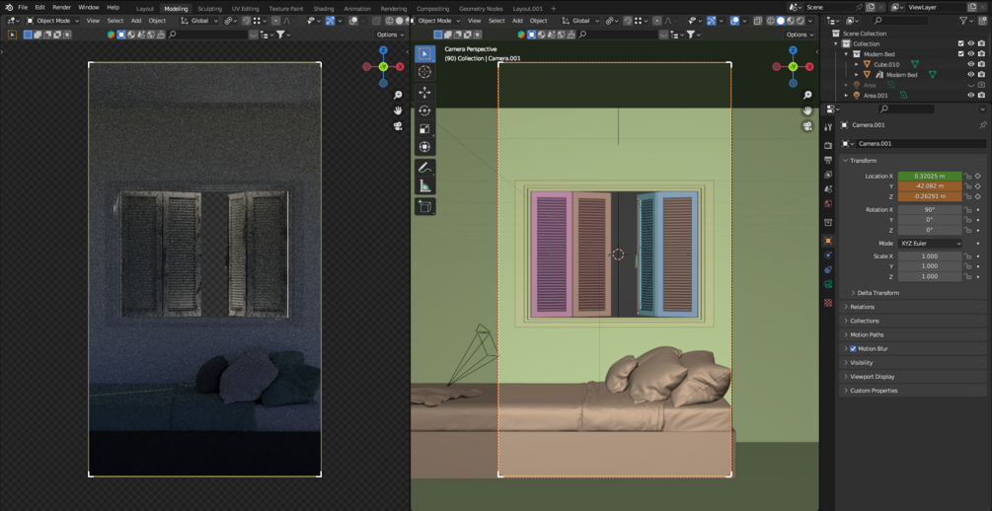Open Options dropdown in rendered preview viewport
This screenshot has height=511, width=992.
tap(390, 35)
